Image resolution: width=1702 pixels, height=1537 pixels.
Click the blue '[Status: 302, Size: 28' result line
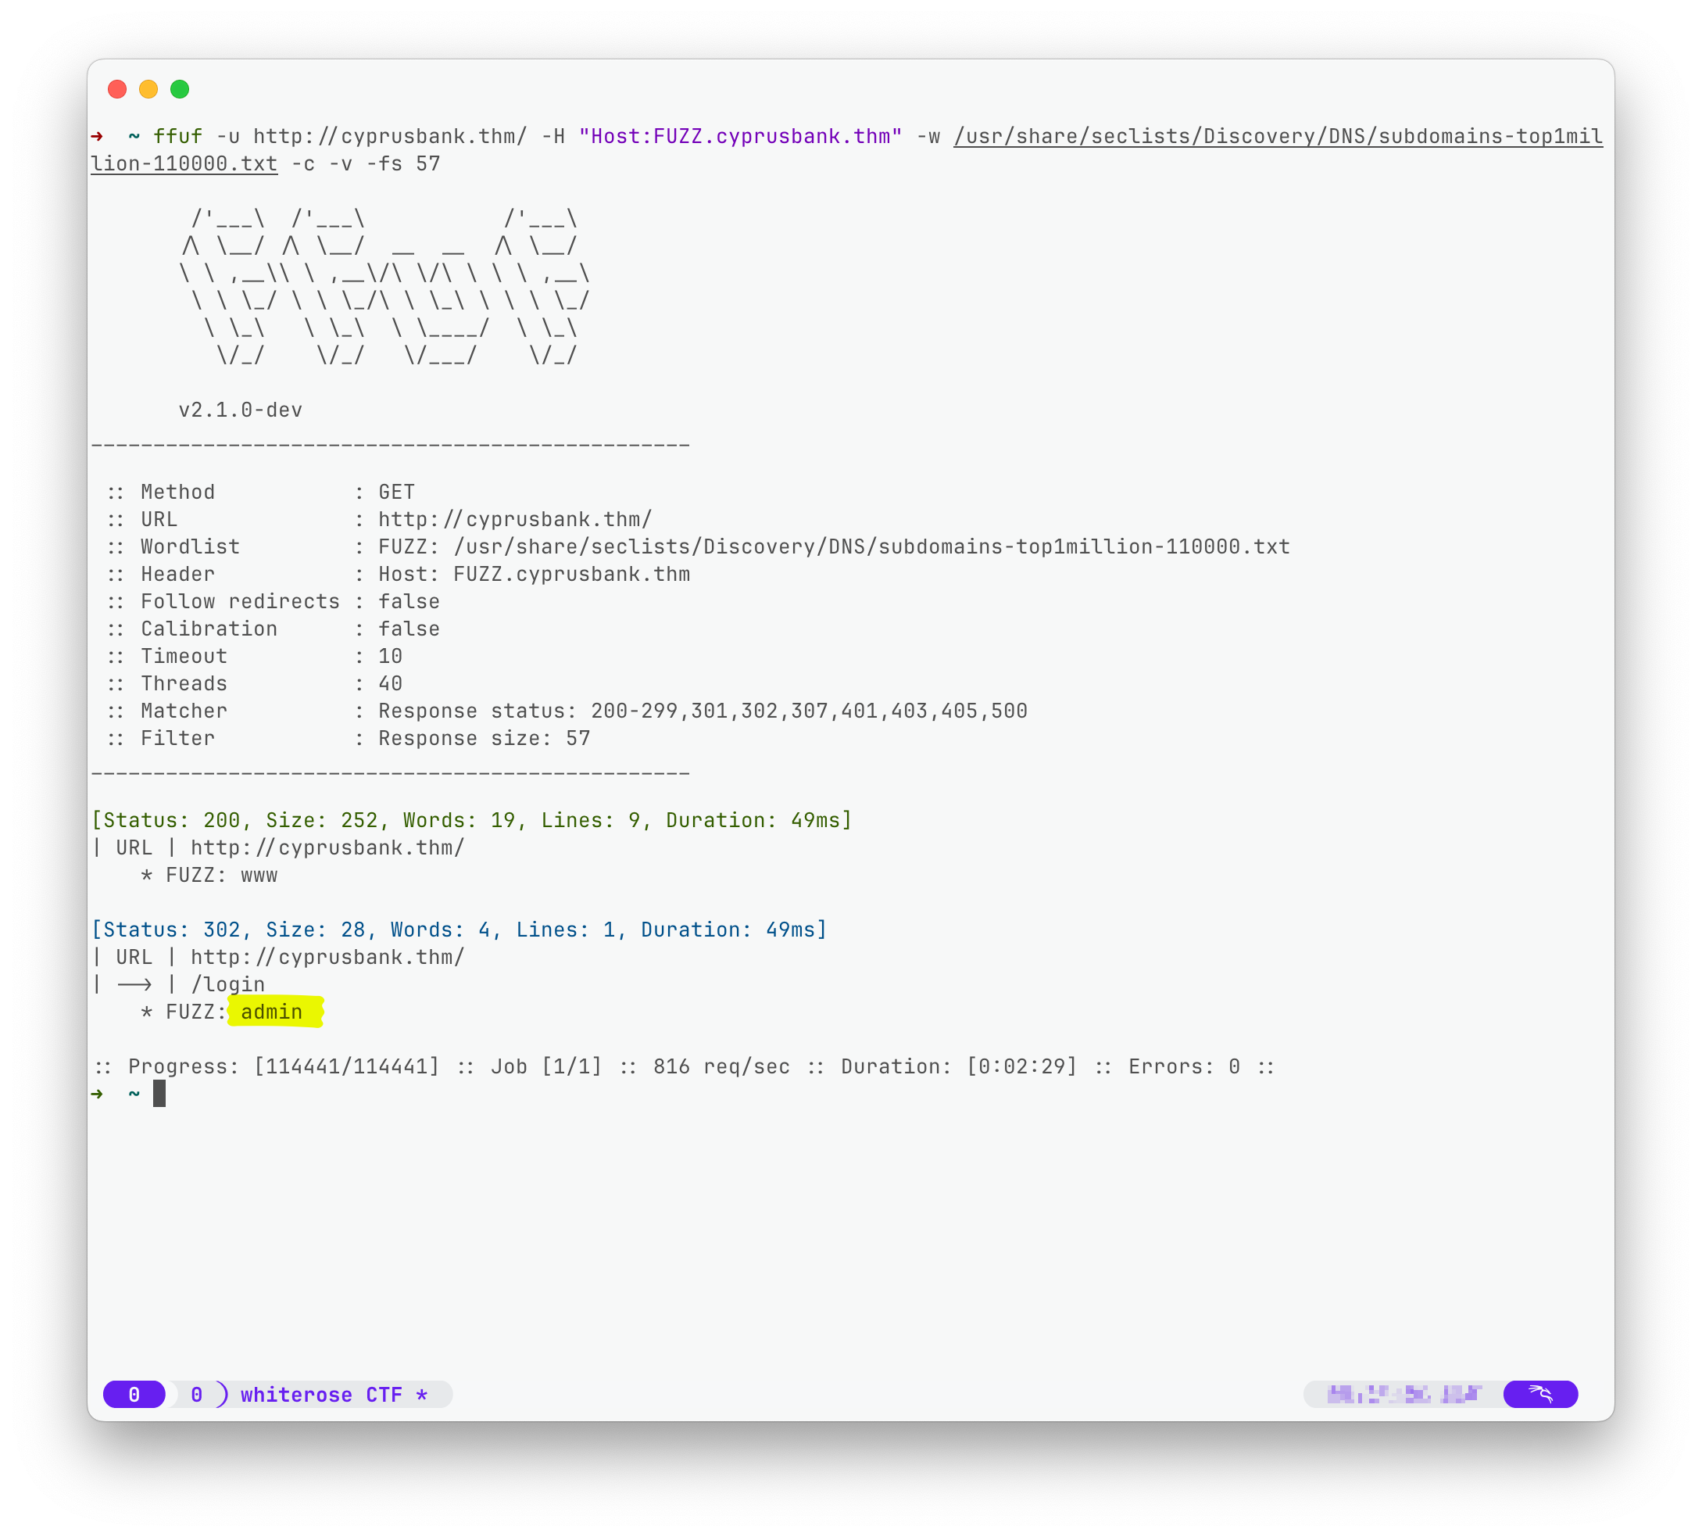coord(459,930)
